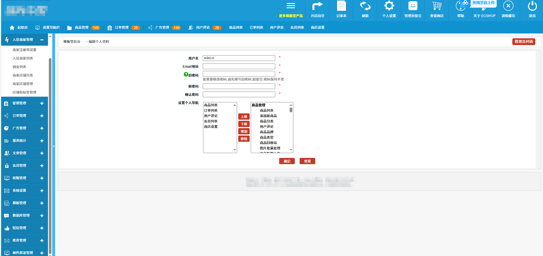Expand the 会员管理 sidebar section

(42, 166)
